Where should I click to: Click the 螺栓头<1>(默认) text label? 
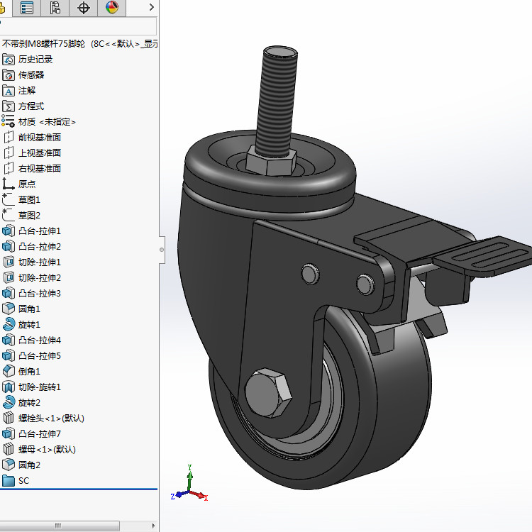coord(51,419)
